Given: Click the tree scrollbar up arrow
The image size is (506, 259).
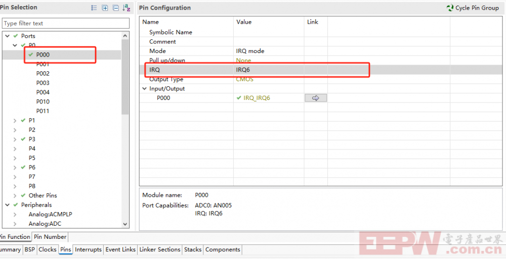Looking at the screenshot, I should [x=125, y=35].
